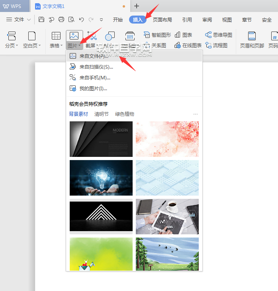Expand the Picture (图片) dropdown arrow
This screenshot has height=291, width=278.
tap(80, 46)
